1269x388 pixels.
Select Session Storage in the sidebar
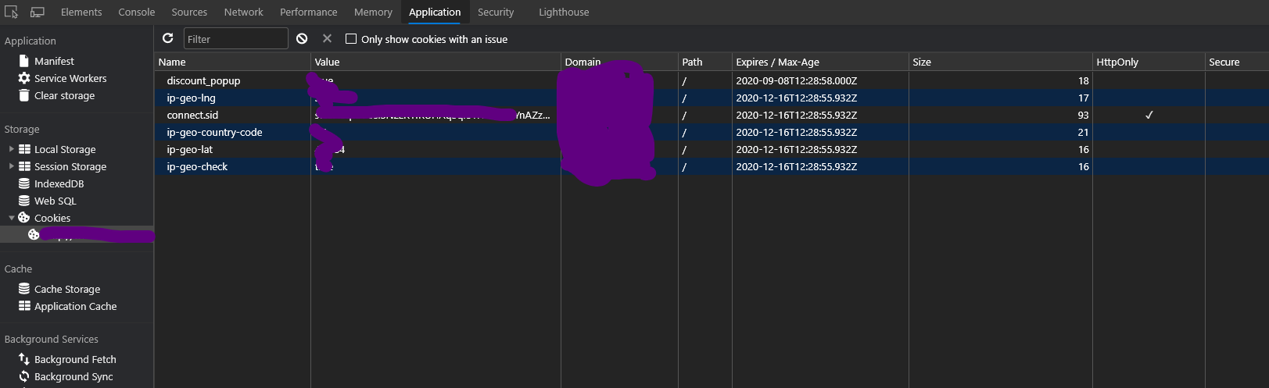coord(70,166)
